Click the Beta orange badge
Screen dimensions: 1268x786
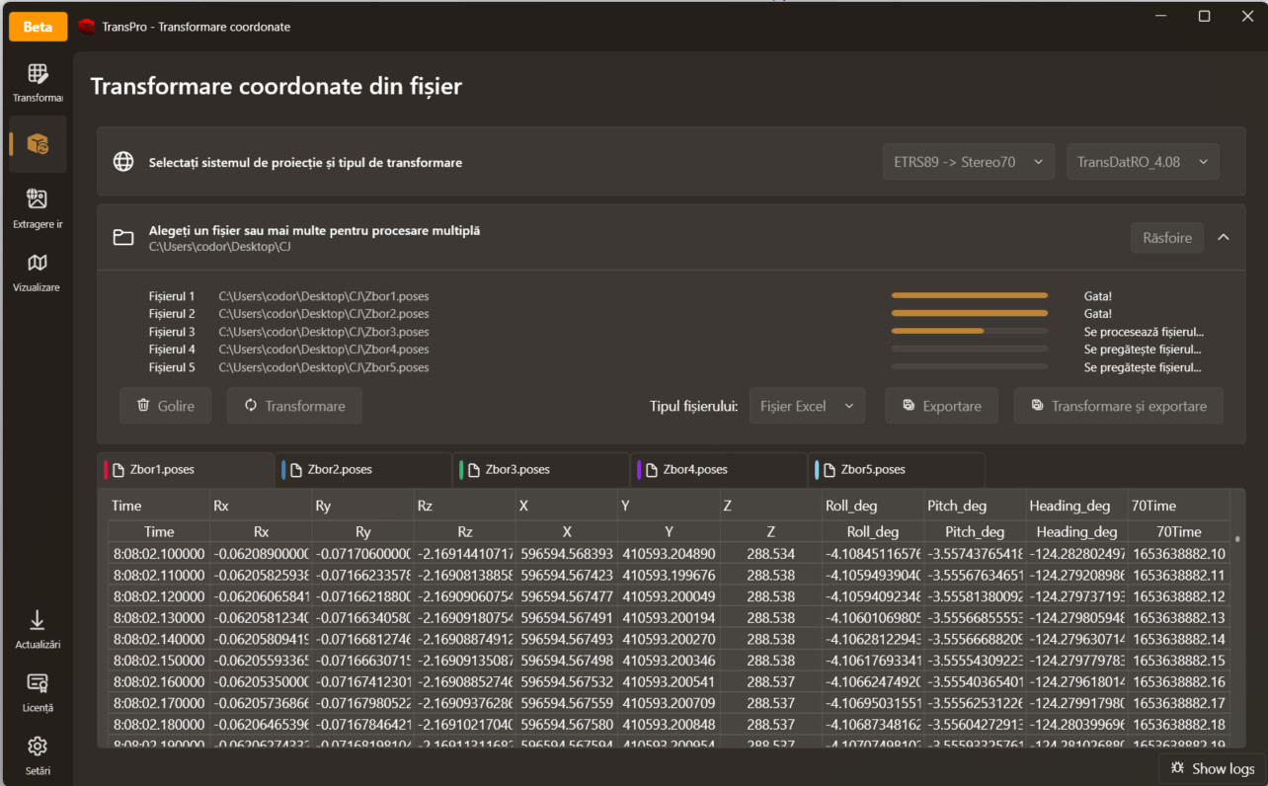tap(38, 27)
